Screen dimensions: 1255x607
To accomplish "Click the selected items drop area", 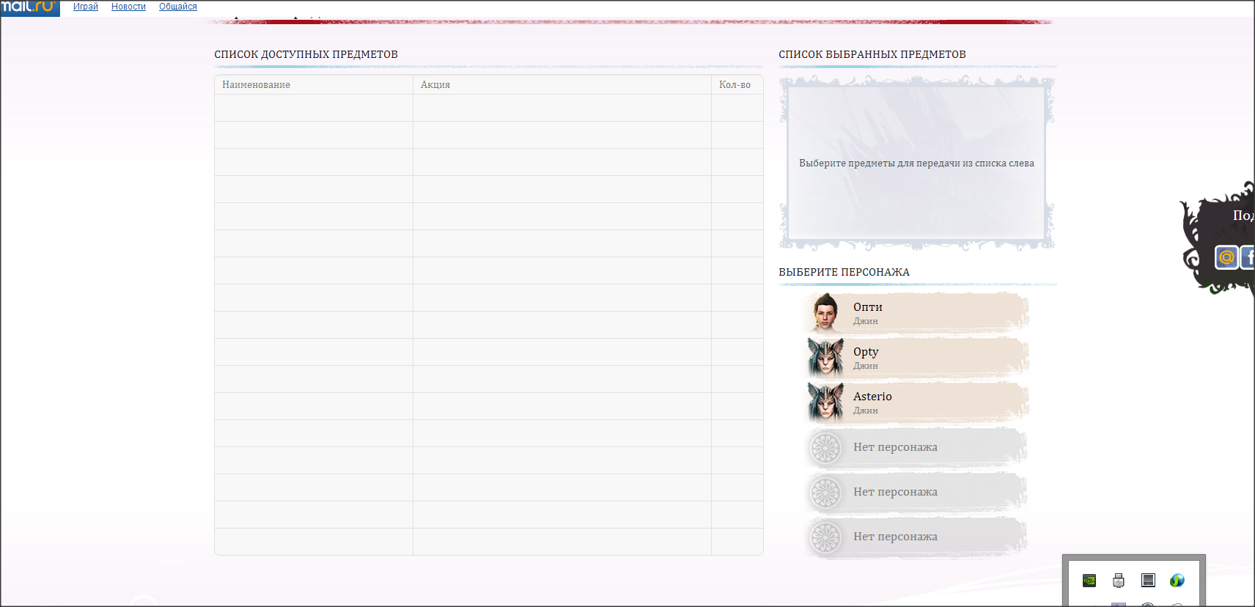I will pos(916,163).
